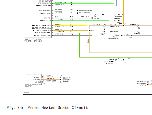This screenshot has height=115, width=152.
Task: Open the Fig. 65 Front Heated Seats Circuit link
Action: [47, 108]
